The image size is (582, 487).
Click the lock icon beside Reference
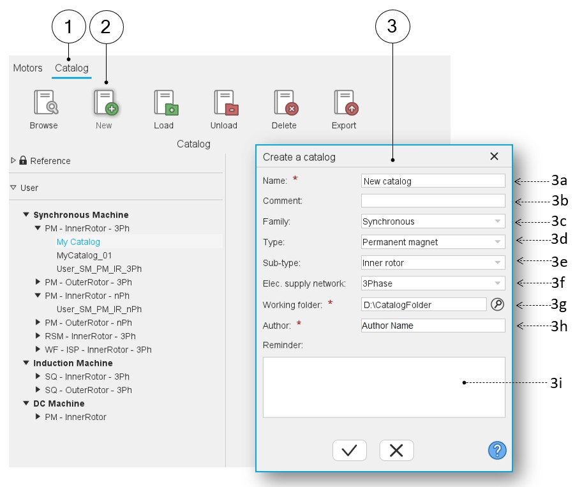pyautogui.click(x=23, y=160)
